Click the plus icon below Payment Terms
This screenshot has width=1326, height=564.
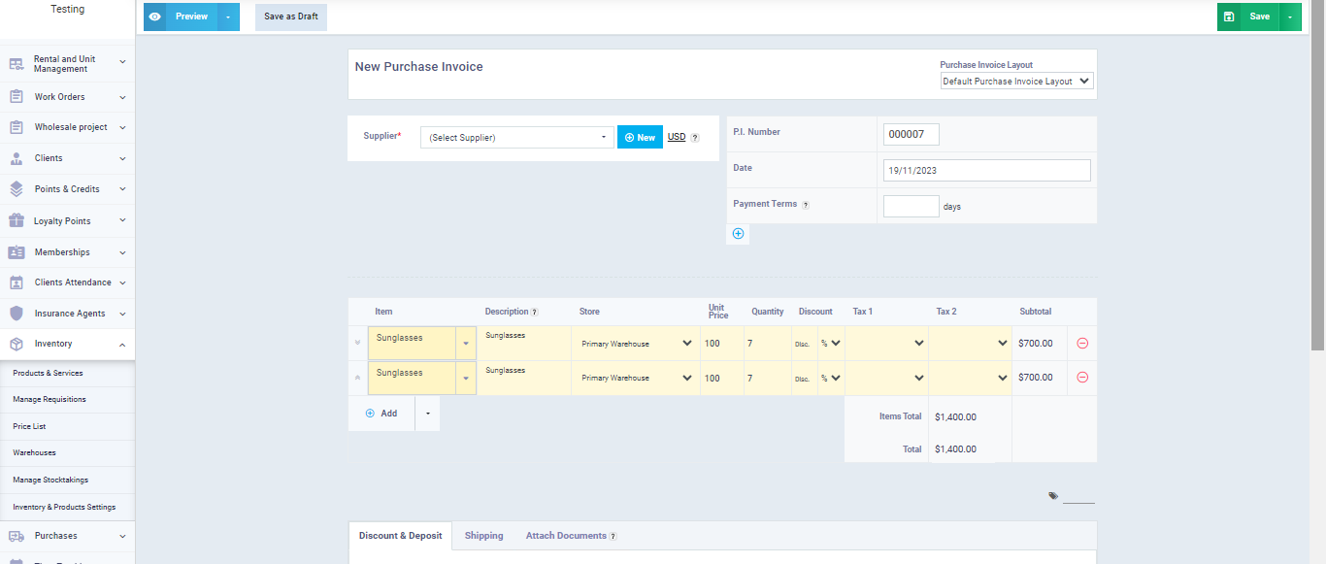(738, 234)
